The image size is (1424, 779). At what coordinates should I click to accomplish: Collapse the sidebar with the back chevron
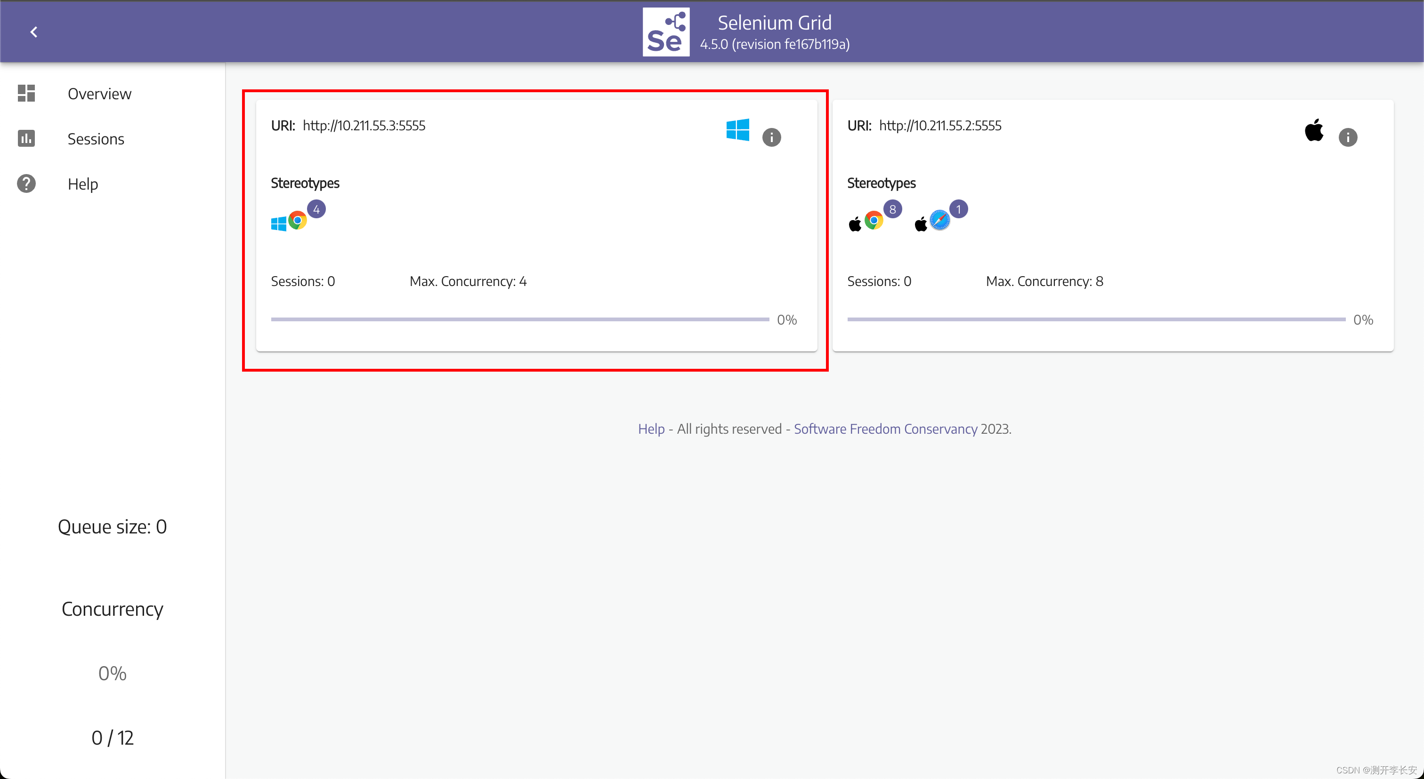pos(34,32)
